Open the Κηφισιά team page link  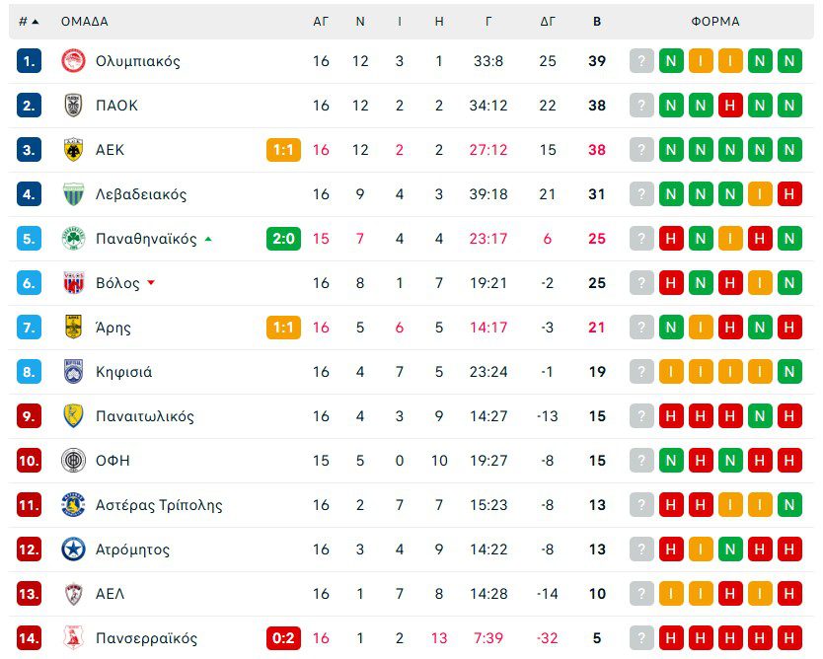[123, 372]
